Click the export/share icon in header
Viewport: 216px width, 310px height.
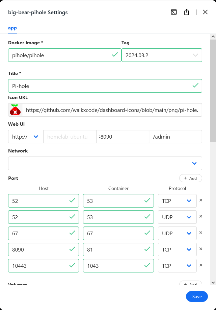coord(187,12)
